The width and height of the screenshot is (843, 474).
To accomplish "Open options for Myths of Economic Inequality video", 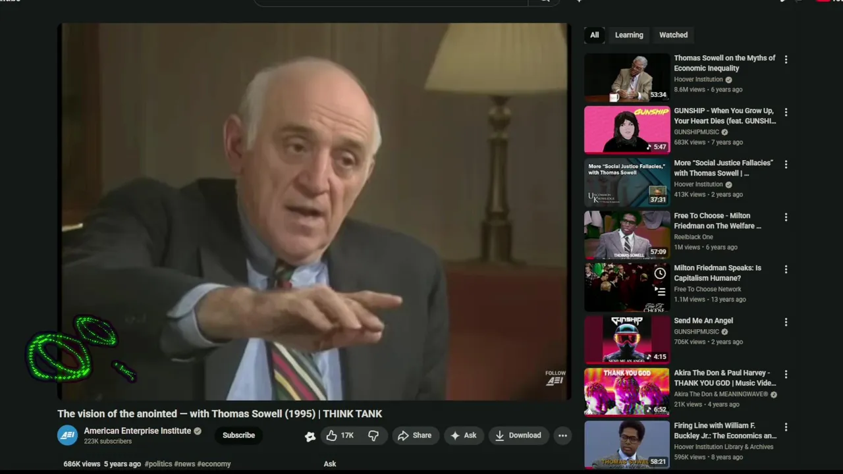I will click(786, 59).
